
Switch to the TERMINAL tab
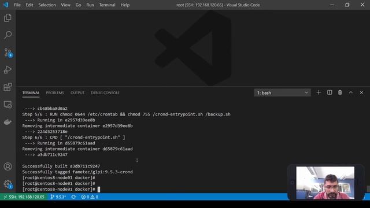click(x=31, y=93)
